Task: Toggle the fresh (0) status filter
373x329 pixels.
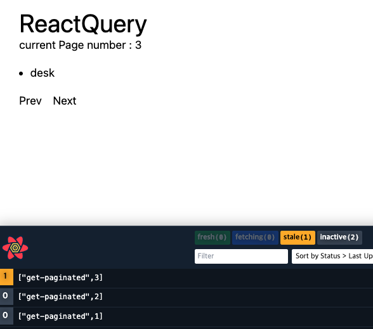Action: (212, 237)
